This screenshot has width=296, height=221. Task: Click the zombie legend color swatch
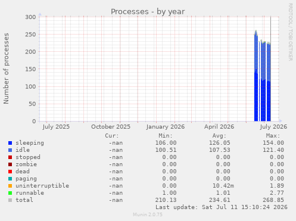click(x=10, y=164)
